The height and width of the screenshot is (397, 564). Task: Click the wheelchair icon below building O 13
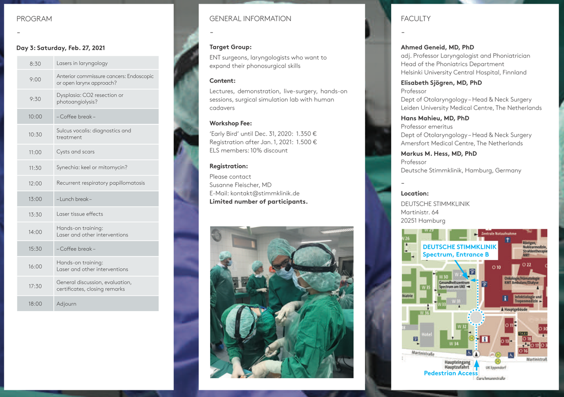(x=511, y=355)
